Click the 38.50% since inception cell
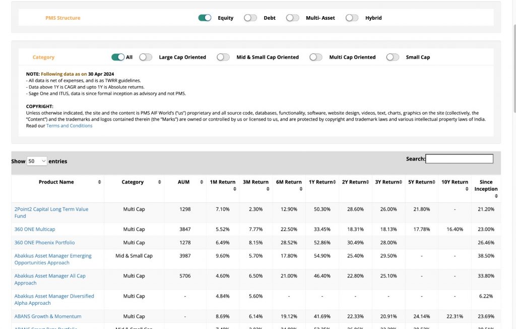 [x=486, y=255]
